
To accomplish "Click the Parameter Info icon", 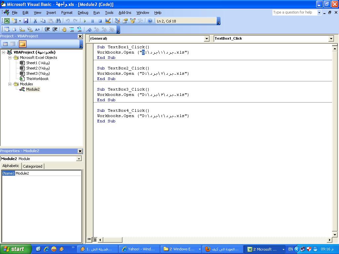I will point(29,29).
